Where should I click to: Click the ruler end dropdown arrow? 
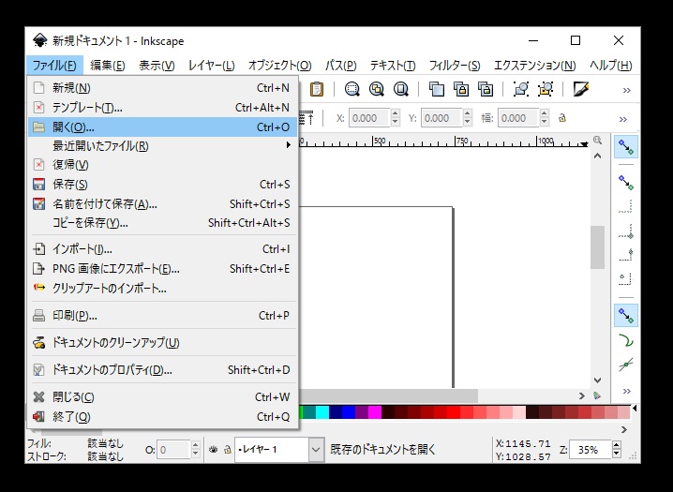[585, 143]
